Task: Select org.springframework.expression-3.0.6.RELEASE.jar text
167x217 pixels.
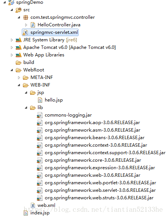Action: pos(100,168)
